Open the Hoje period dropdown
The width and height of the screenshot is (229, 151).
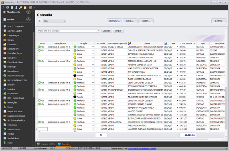(x=54, y=21)
